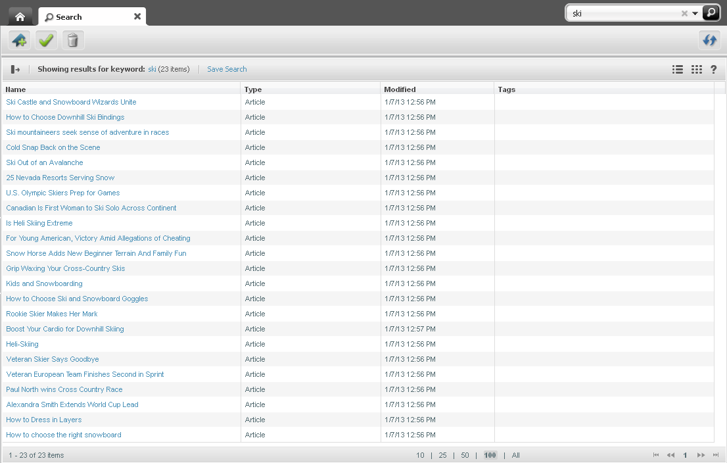Screen dimensions: 727x463
Task: Show 10 items per page
Action: click(420, 455)
